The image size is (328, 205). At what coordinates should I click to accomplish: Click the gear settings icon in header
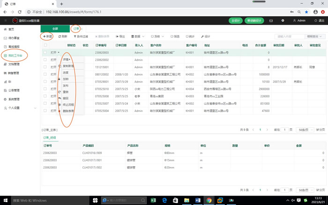pyautogui.click(x=283, y=21)
